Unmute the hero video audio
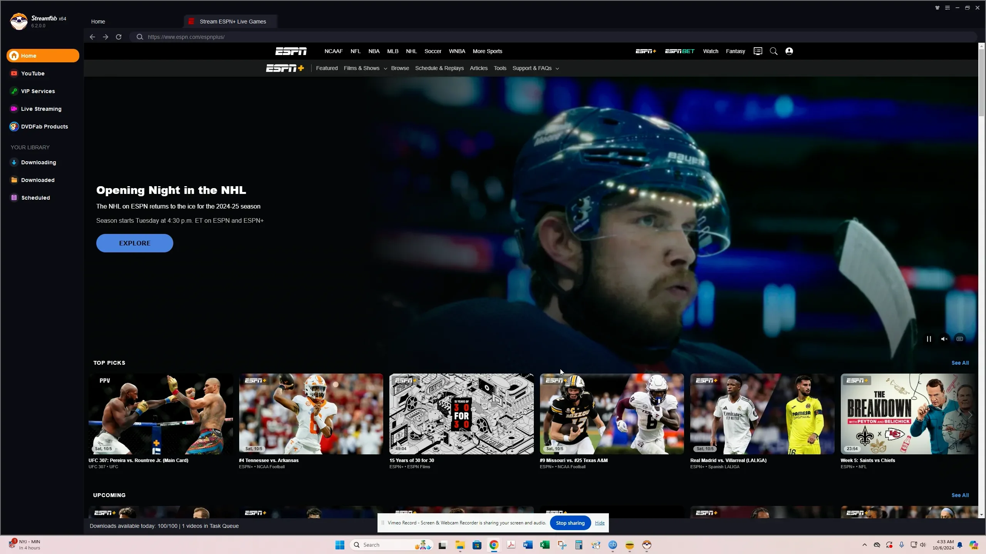 944,339
